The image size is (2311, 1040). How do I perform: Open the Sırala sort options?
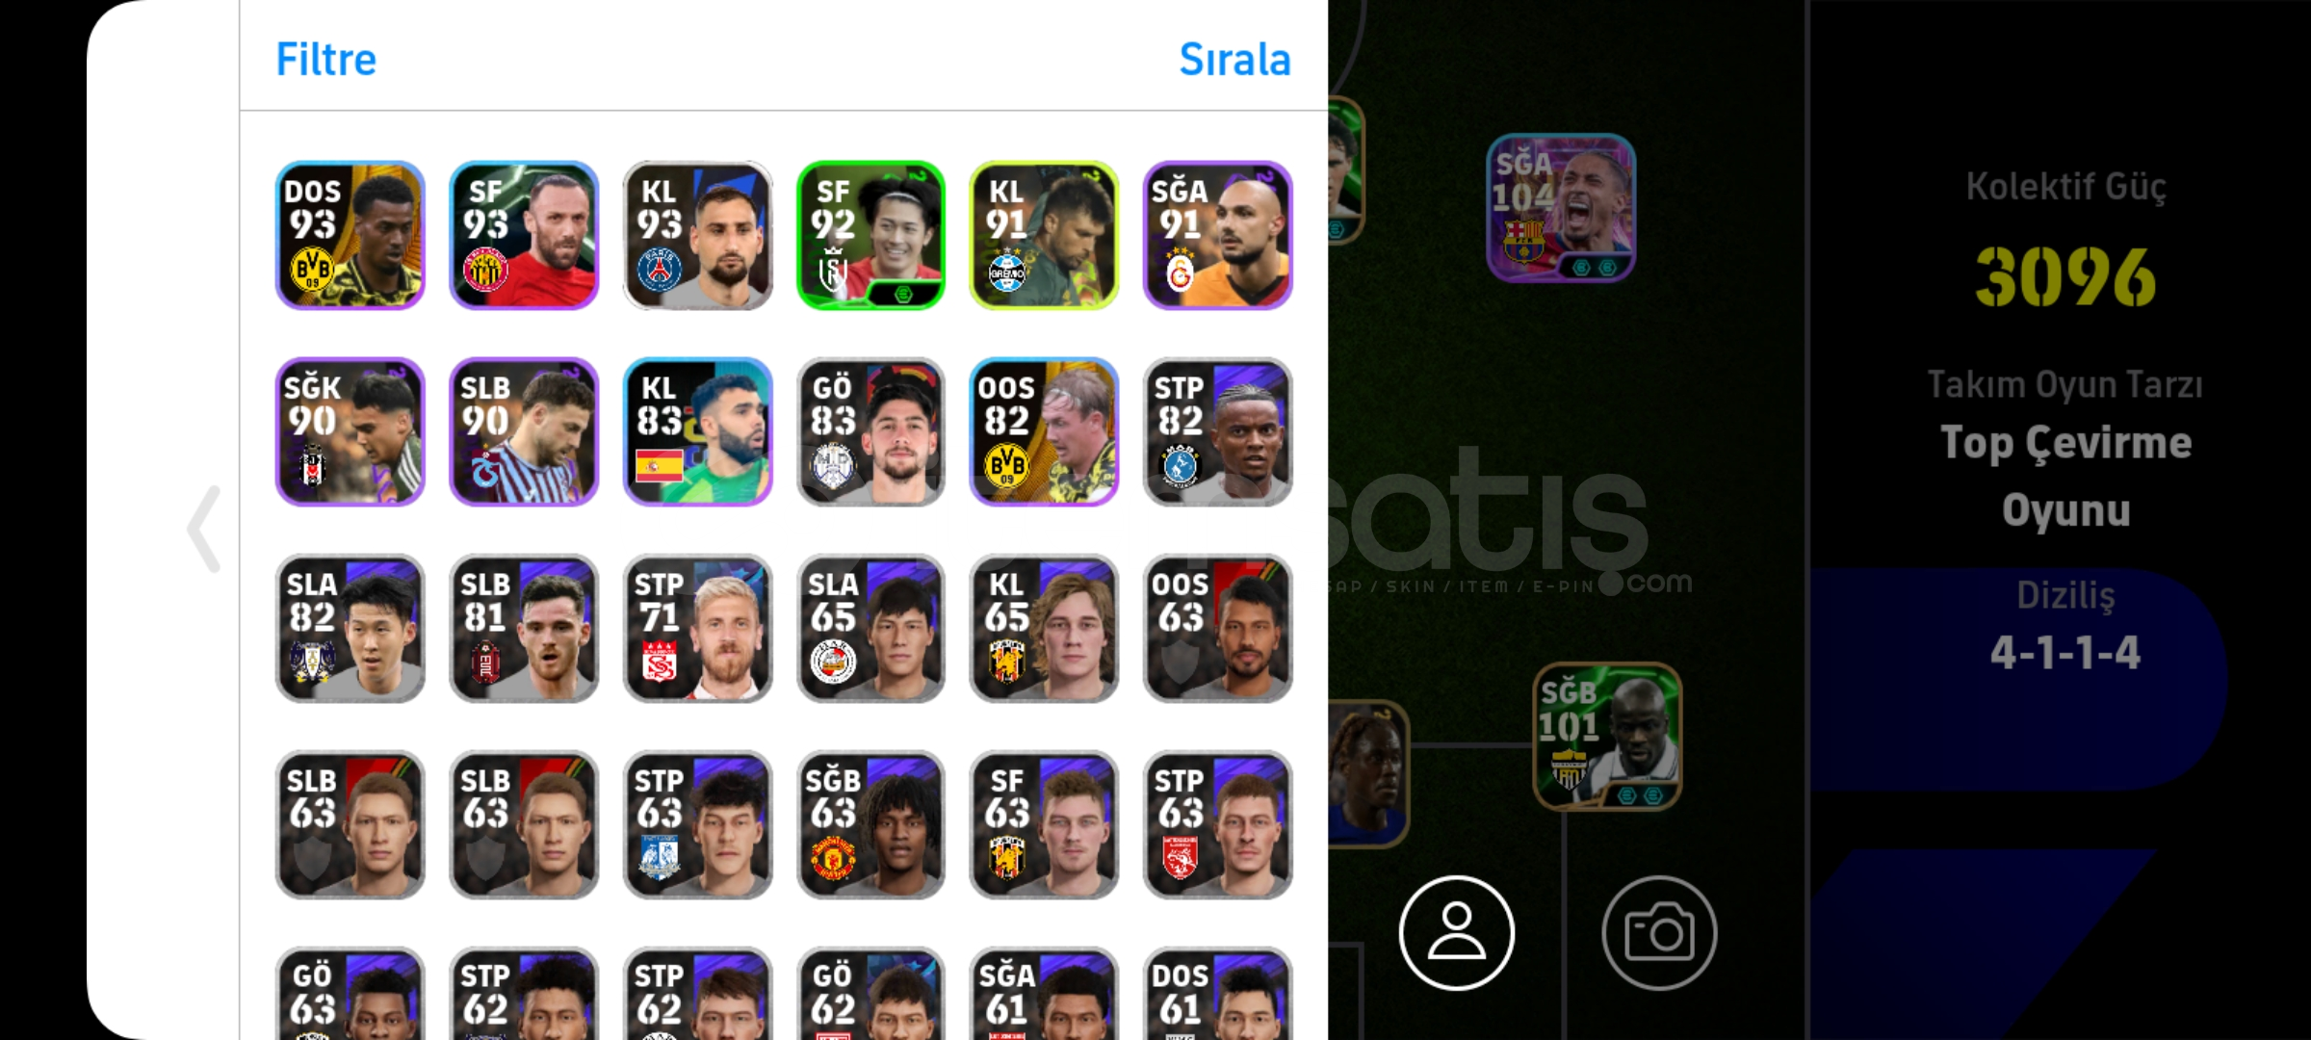pos(1234,60)
